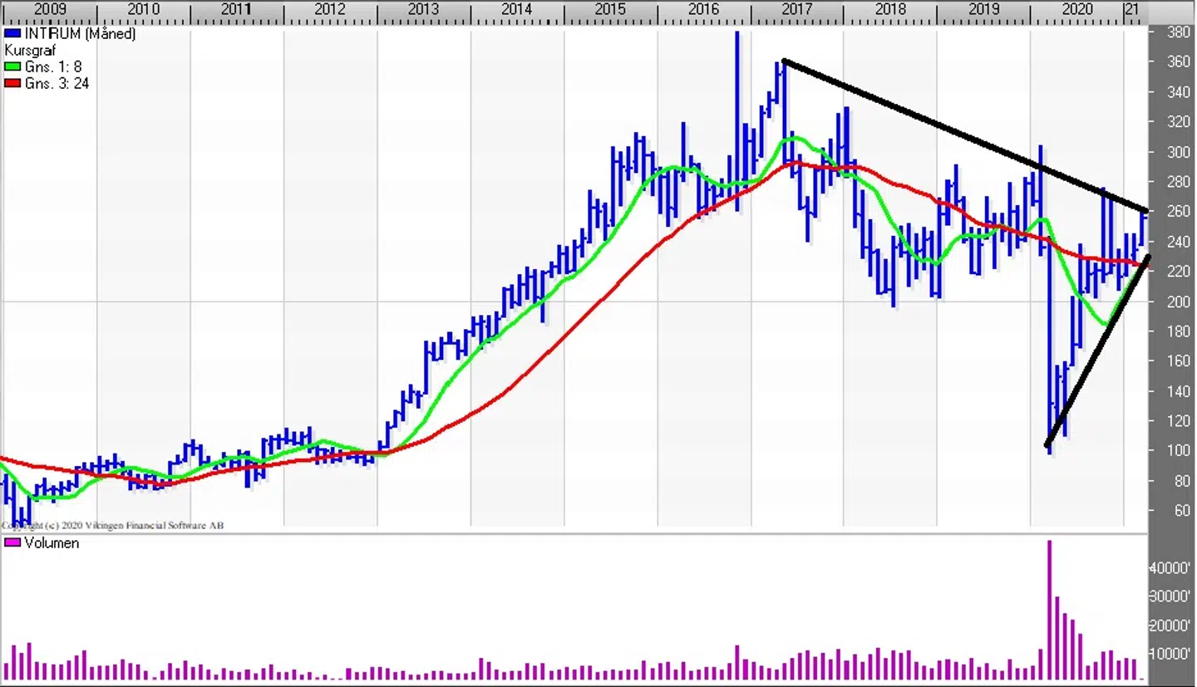Select the 2016 year header
The width and height of the screenshot is (1197, 687).
[703, 9]
